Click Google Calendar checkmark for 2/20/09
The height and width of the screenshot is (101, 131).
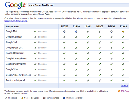pos(123,37)
